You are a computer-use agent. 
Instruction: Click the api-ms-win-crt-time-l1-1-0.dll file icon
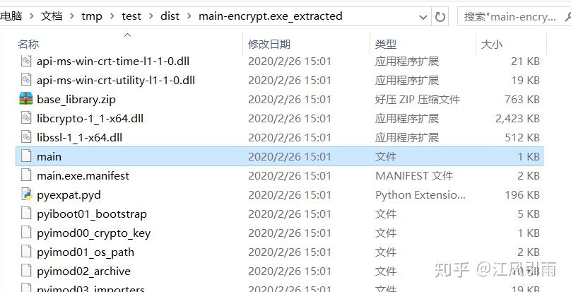click(x=26, y=61)
